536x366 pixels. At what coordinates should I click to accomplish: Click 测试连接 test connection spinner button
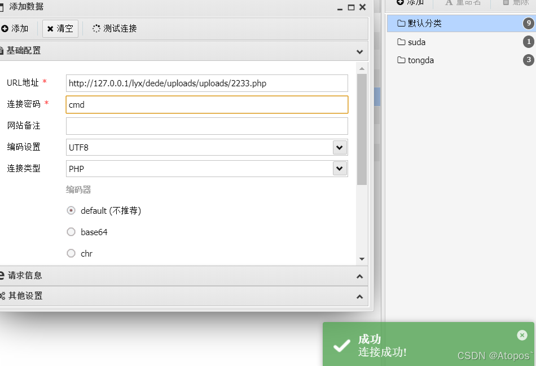115,28
